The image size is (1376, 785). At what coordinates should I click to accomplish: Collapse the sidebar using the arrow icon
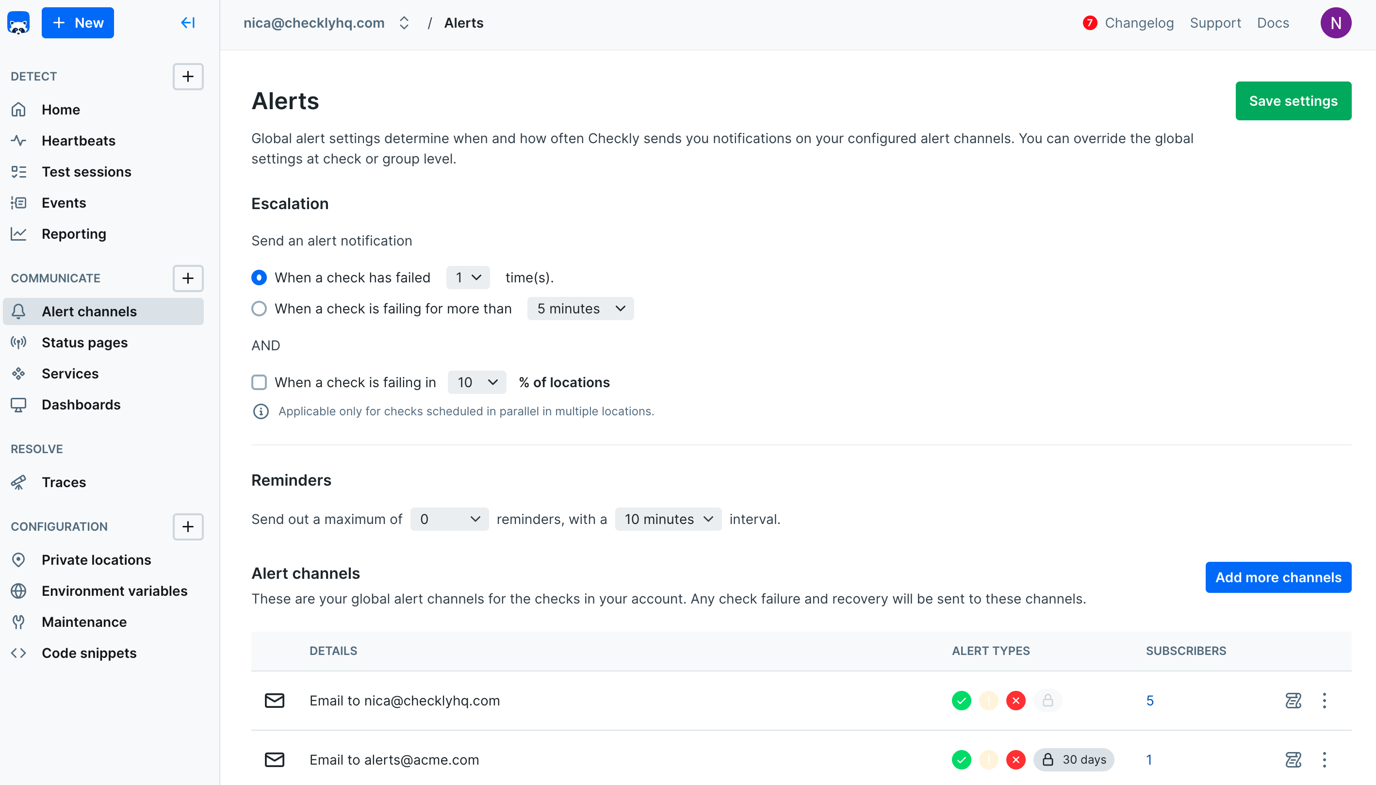tap(187, 23)
